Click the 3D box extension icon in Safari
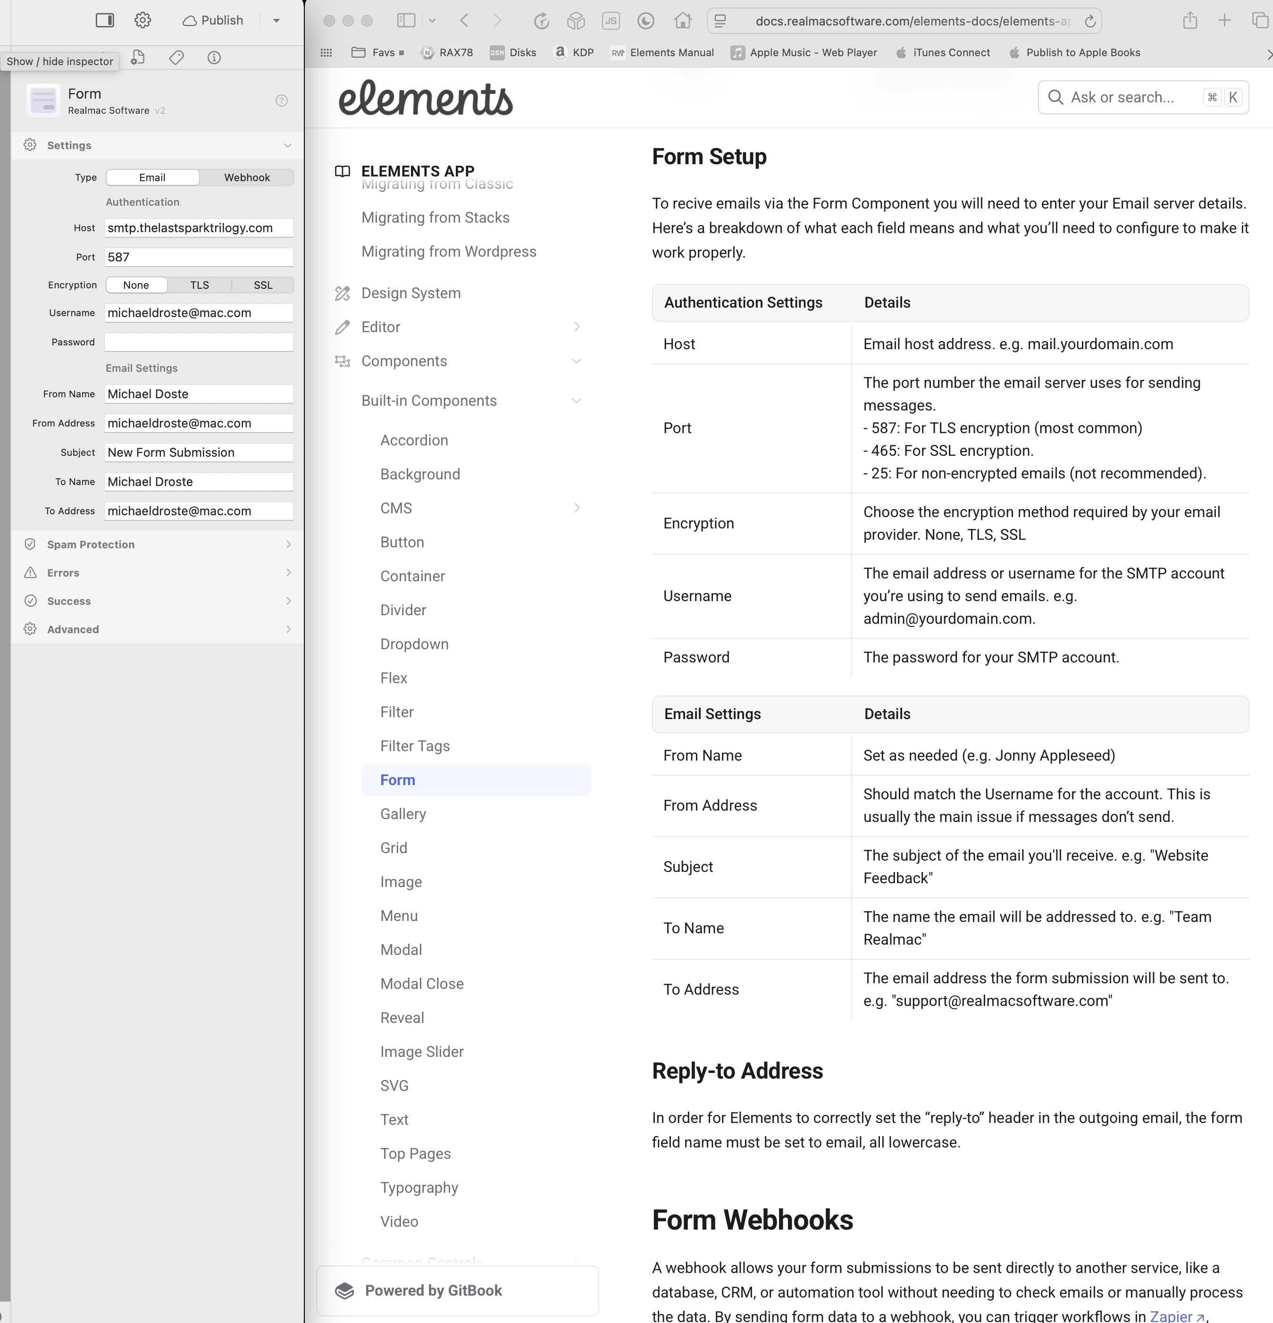This screenshot has height=1323, width=1273. click(576, 21)
